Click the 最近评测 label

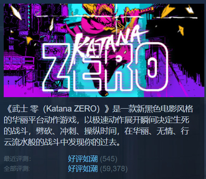coord(17,159)
